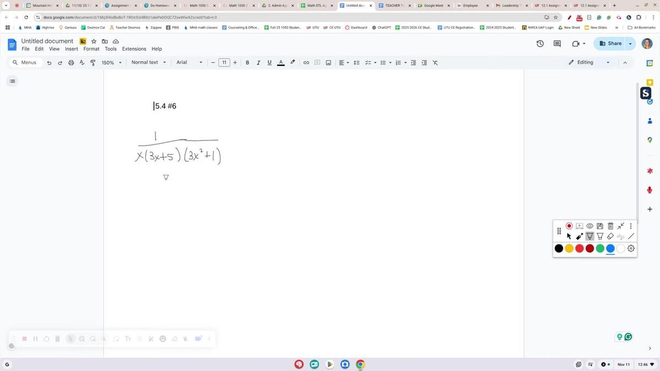
Task: Toggle annotation visibility with the eye icon
Action: pos(590,226)
